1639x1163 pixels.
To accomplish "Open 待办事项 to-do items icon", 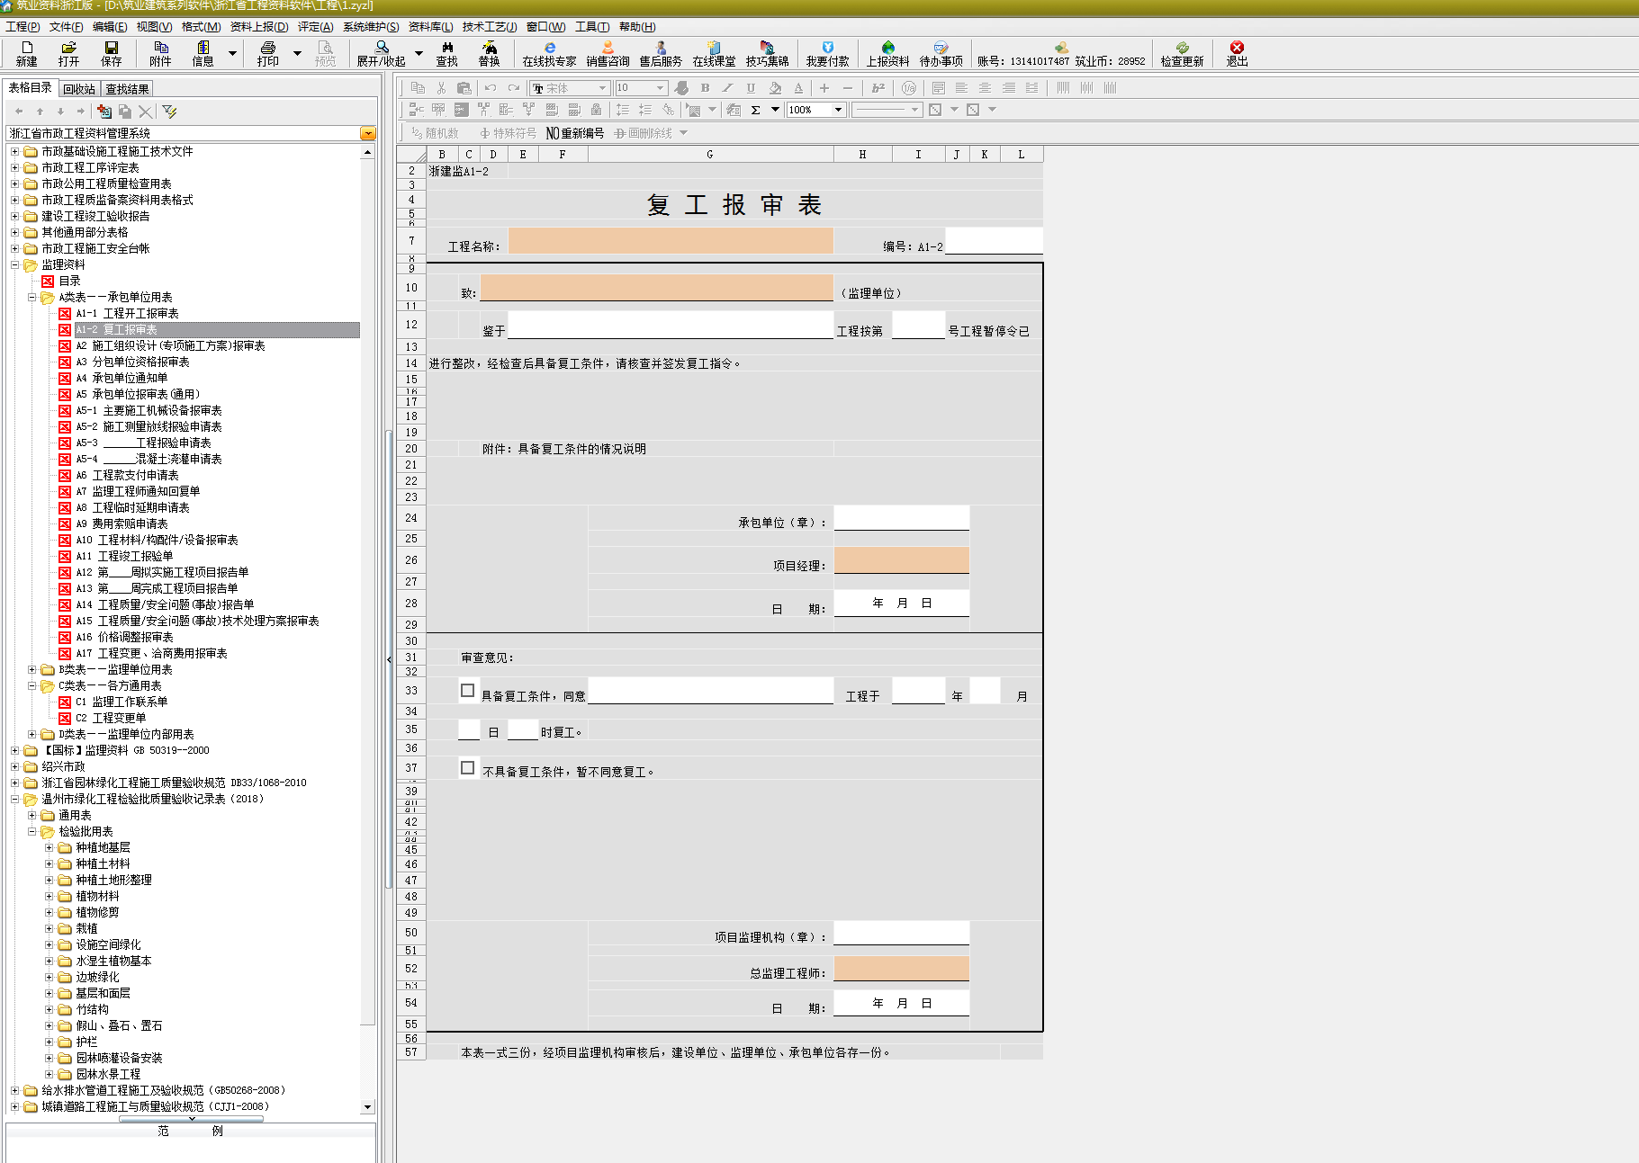I will click(x=941, y=53).
